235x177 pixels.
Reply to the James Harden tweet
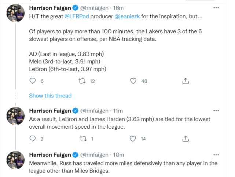33,139
